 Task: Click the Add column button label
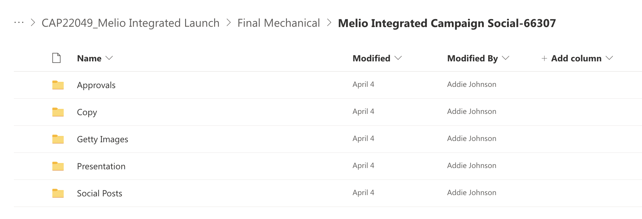click(x=576, y=59)
